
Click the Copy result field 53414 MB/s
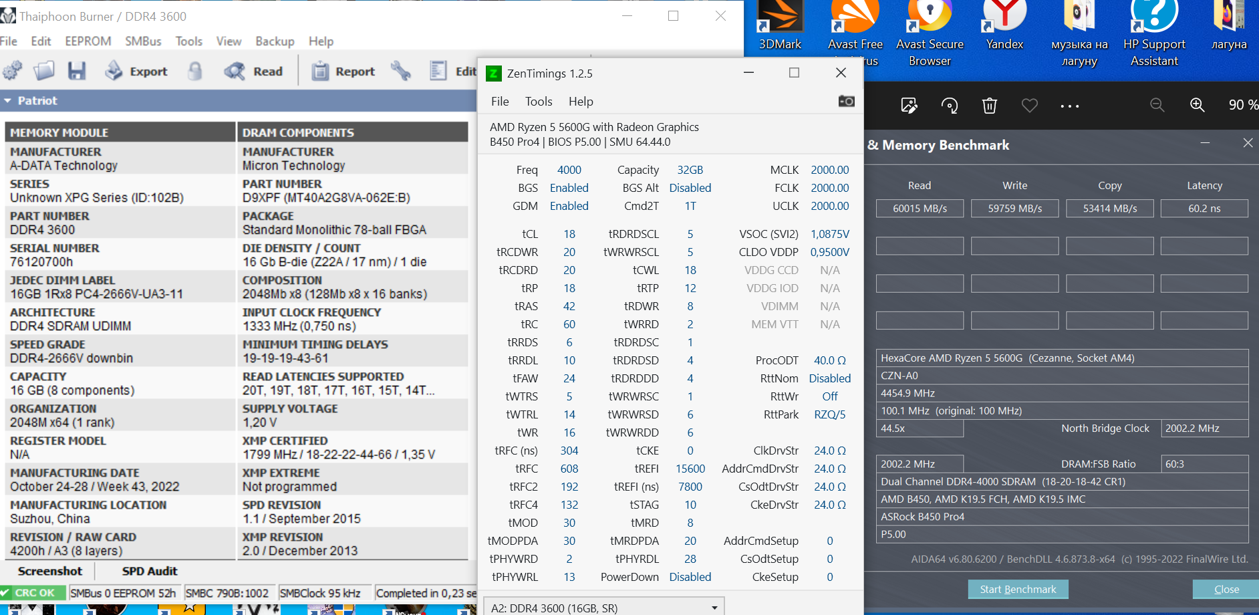click(x=1110, y=209)
